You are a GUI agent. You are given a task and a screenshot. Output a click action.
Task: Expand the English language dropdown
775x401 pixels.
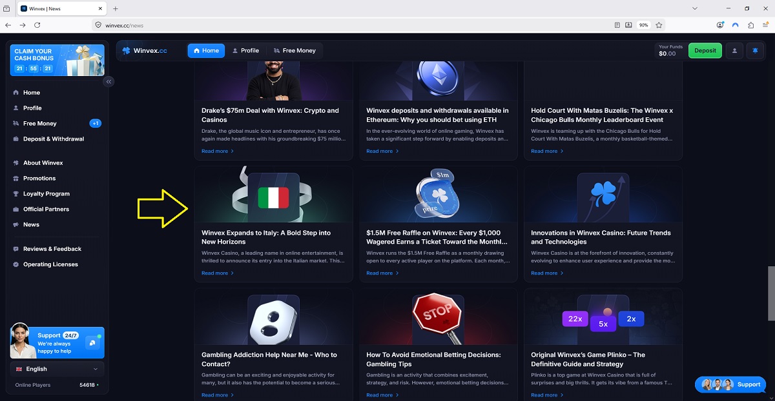pyautogui.click(x=57, y=369)
